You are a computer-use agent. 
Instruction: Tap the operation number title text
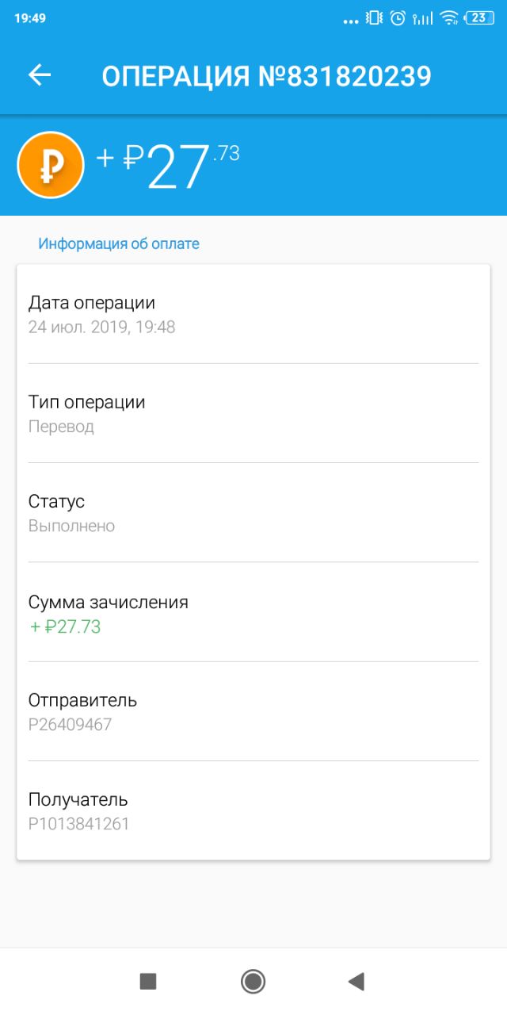point(266,76)
